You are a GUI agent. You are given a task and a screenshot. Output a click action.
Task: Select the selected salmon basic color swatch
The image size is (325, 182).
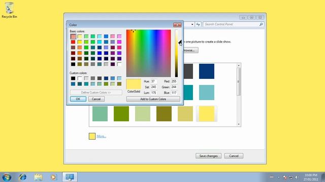(x=73, y=36)
